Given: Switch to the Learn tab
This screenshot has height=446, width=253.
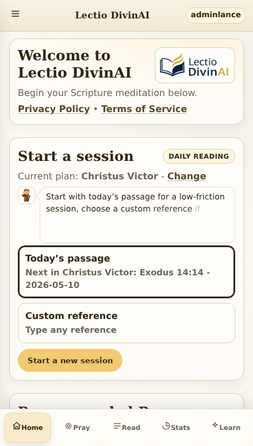Looking at the screenshot, I should coord(226,427).
